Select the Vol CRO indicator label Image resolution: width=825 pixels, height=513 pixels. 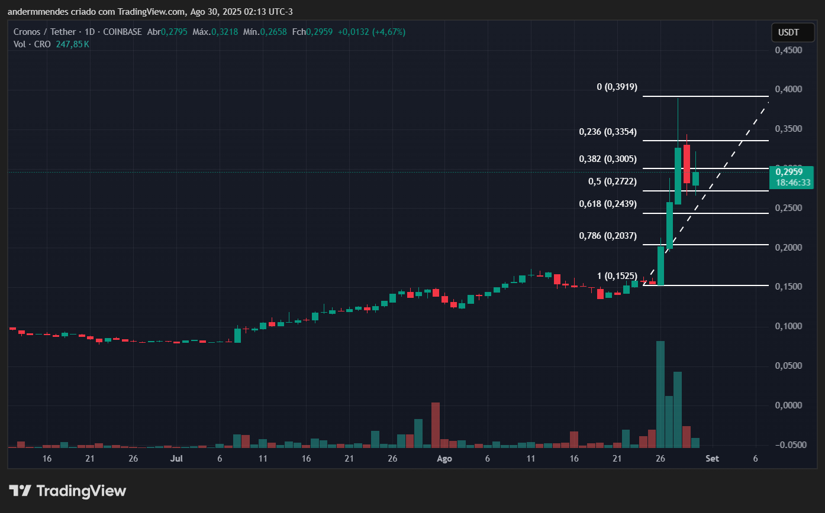32,44
